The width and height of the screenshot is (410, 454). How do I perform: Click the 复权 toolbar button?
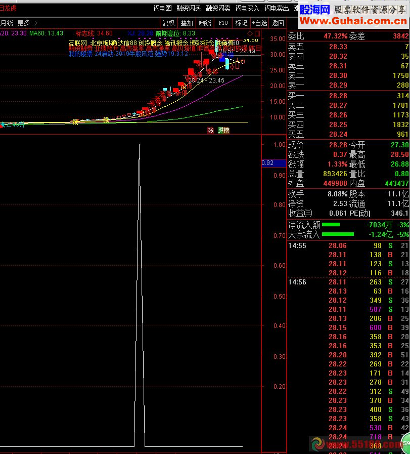(168, 23)
